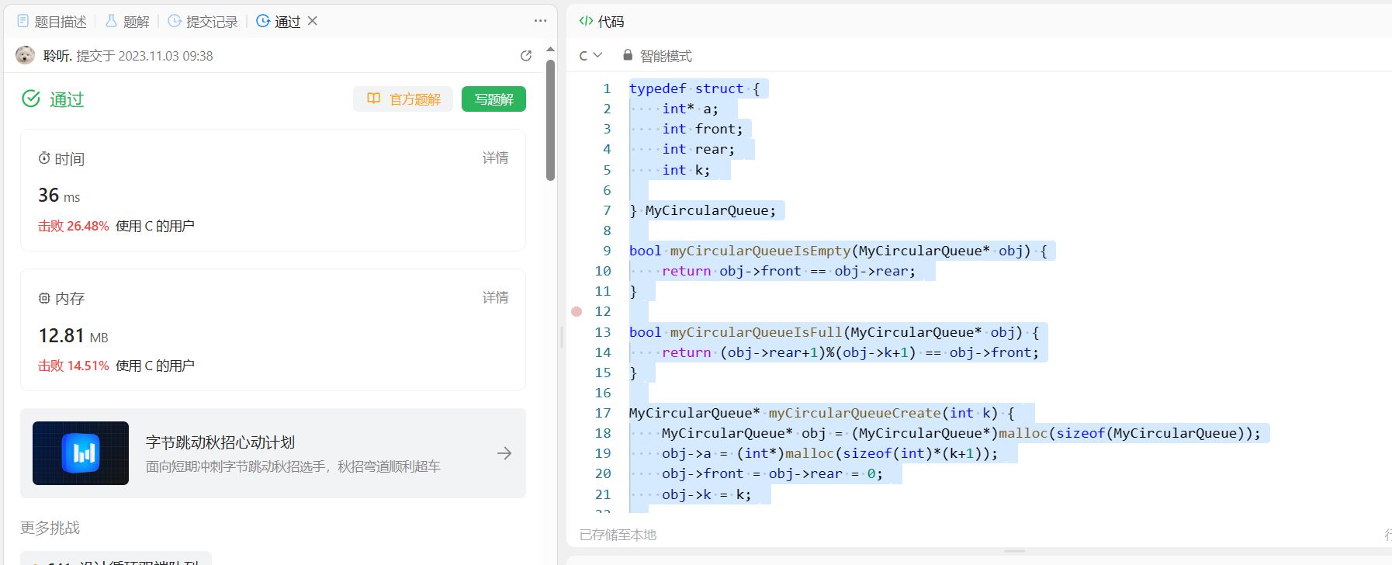The image size is (1392, 565).
Task: Click the history icon on 提交记录 tab
Action: [175, 21]
